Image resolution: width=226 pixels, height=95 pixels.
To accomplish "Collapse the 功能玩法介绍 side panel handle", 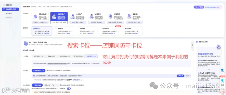I will (192, 45).
